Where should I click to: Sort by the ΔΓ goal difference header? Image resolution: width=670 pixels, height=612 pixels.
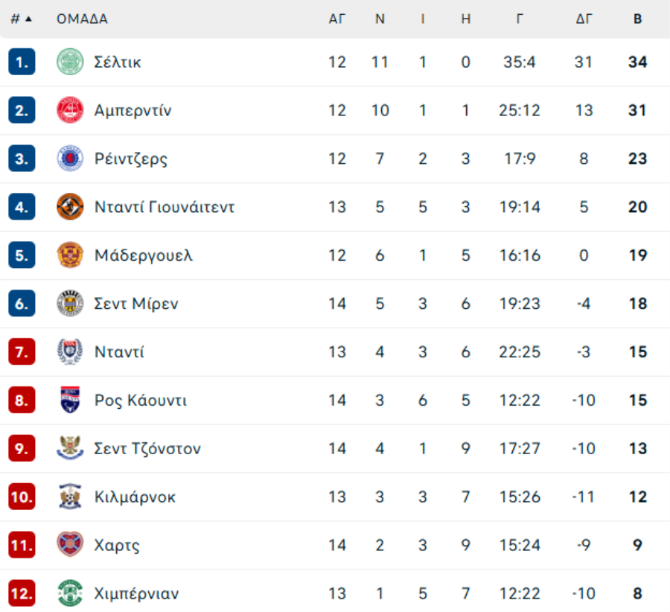584,19
